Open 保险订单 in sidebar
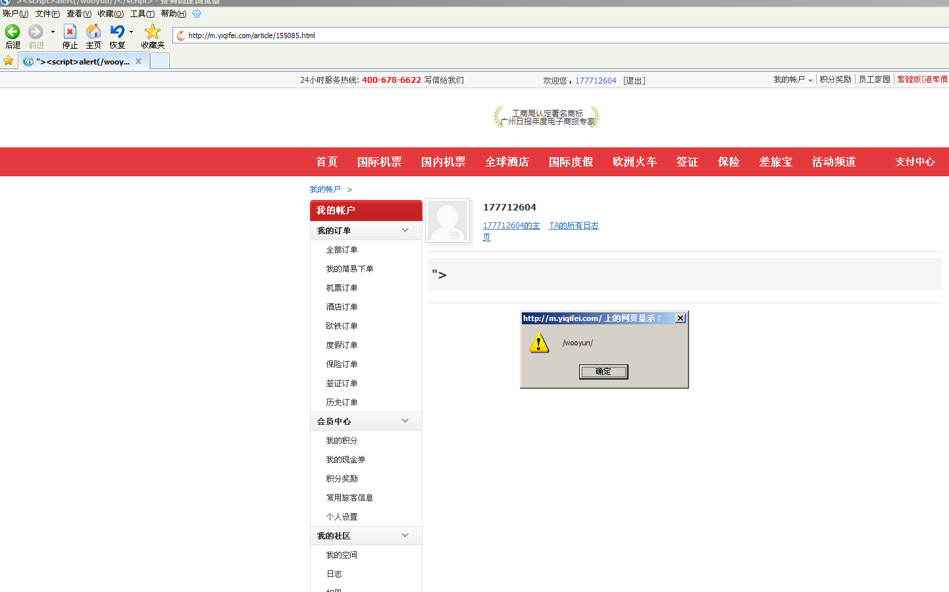 (x=342, y=364)
